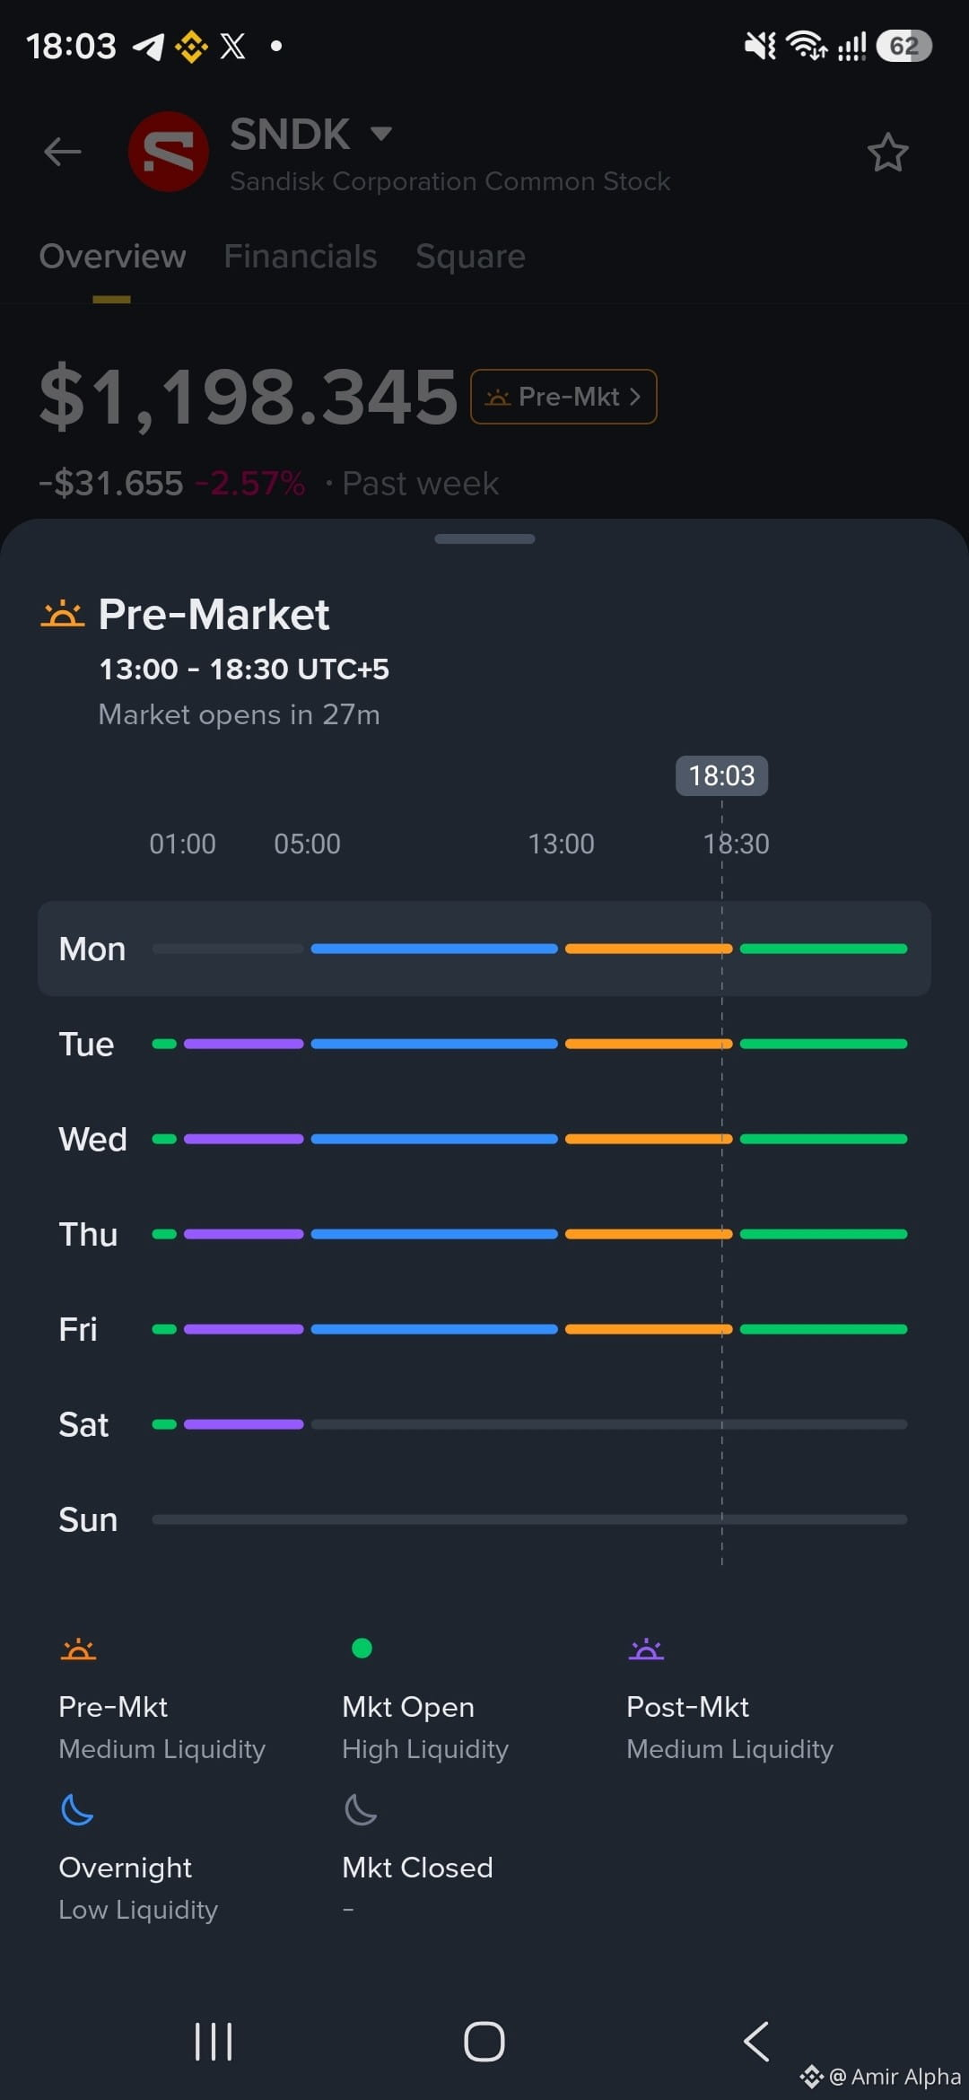Select the highlighted Mon schedule row
Screen dimensions: 969x2100
point(484,949)
